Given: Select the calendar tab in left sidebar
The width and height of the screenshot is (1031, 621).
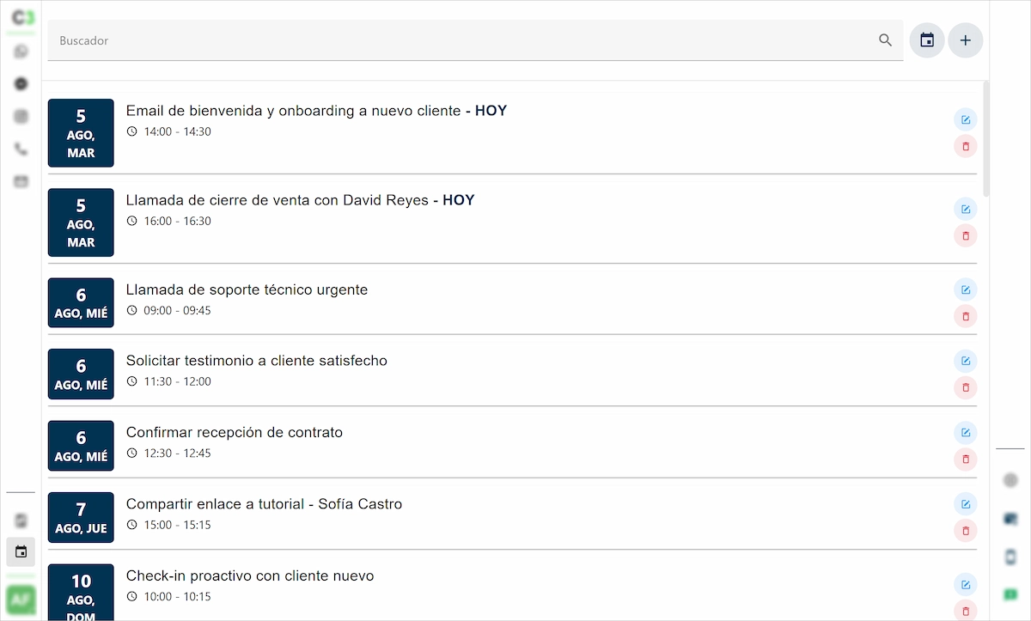Looking at the screenshot, I should tap(21, 551).
